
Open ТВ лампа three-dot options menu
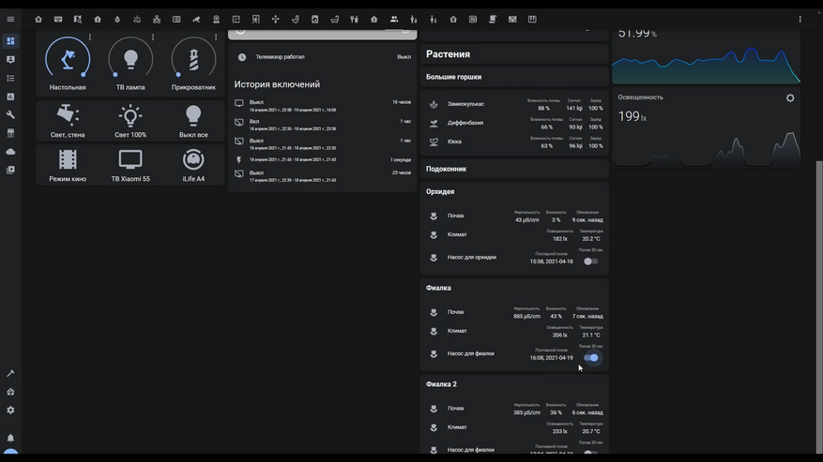pos(153,38)
